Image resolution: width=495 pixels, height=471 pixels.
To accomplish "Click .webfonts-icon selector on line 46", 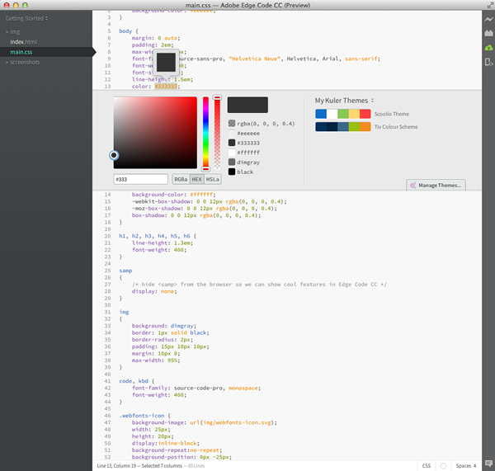I will point(142,416).
